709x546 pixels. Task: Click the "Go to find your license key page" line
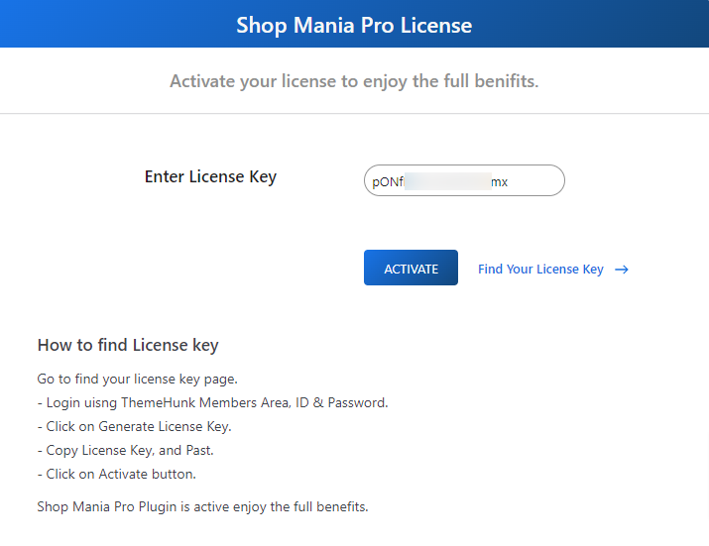click(x=137, y=380)
